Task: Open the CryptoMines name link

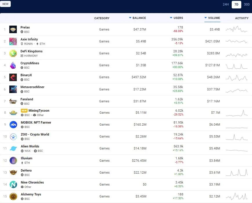Action: click(30, 63)
